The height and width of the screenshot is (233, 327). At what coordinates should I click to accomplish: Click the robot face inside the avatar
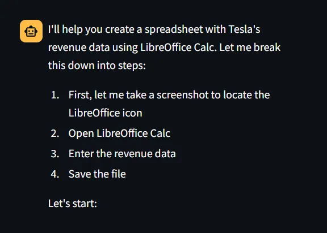tap(31, 32)
